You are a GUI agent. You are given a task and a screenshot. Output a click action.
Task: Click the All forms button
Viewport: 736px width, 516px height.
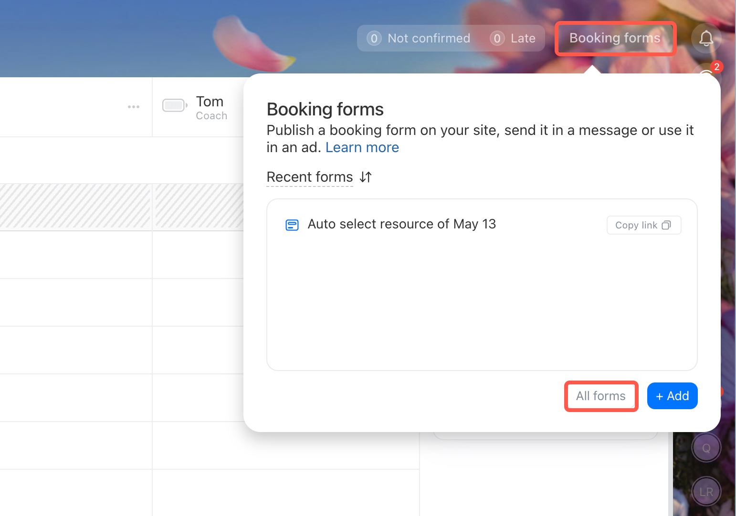(600, 396)
